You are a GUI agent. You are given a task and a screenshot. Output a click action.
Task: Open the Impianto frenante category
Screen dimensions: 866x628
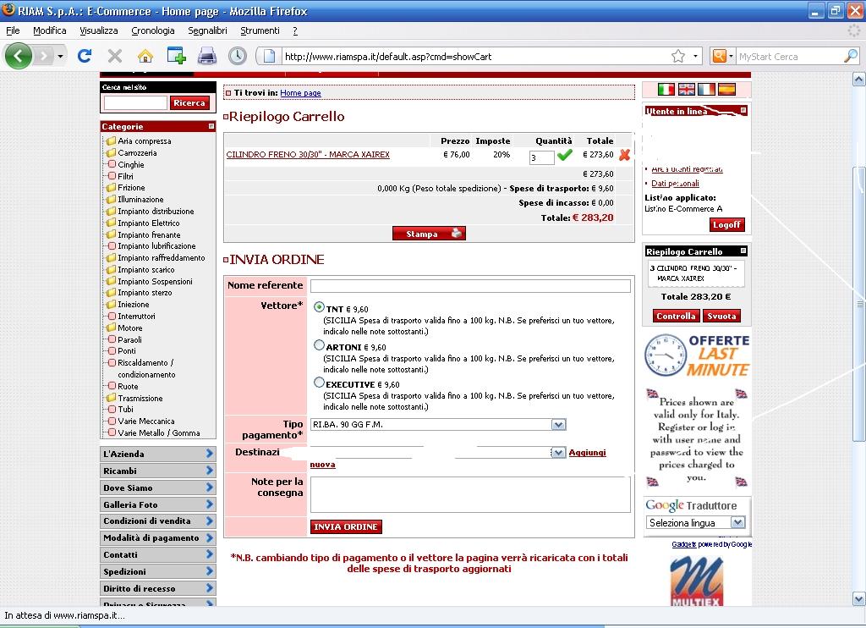[149, 235]
